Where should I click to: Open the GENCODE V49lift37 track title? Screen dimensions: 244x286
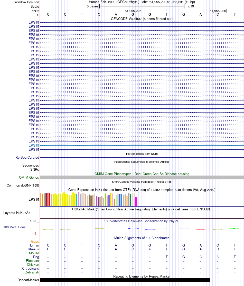point(142,19)
